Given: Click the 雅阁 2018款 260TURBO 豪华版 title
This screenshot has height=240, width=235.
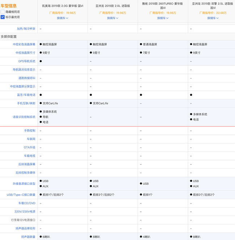Looking at the screenshot, I should 162,6.
